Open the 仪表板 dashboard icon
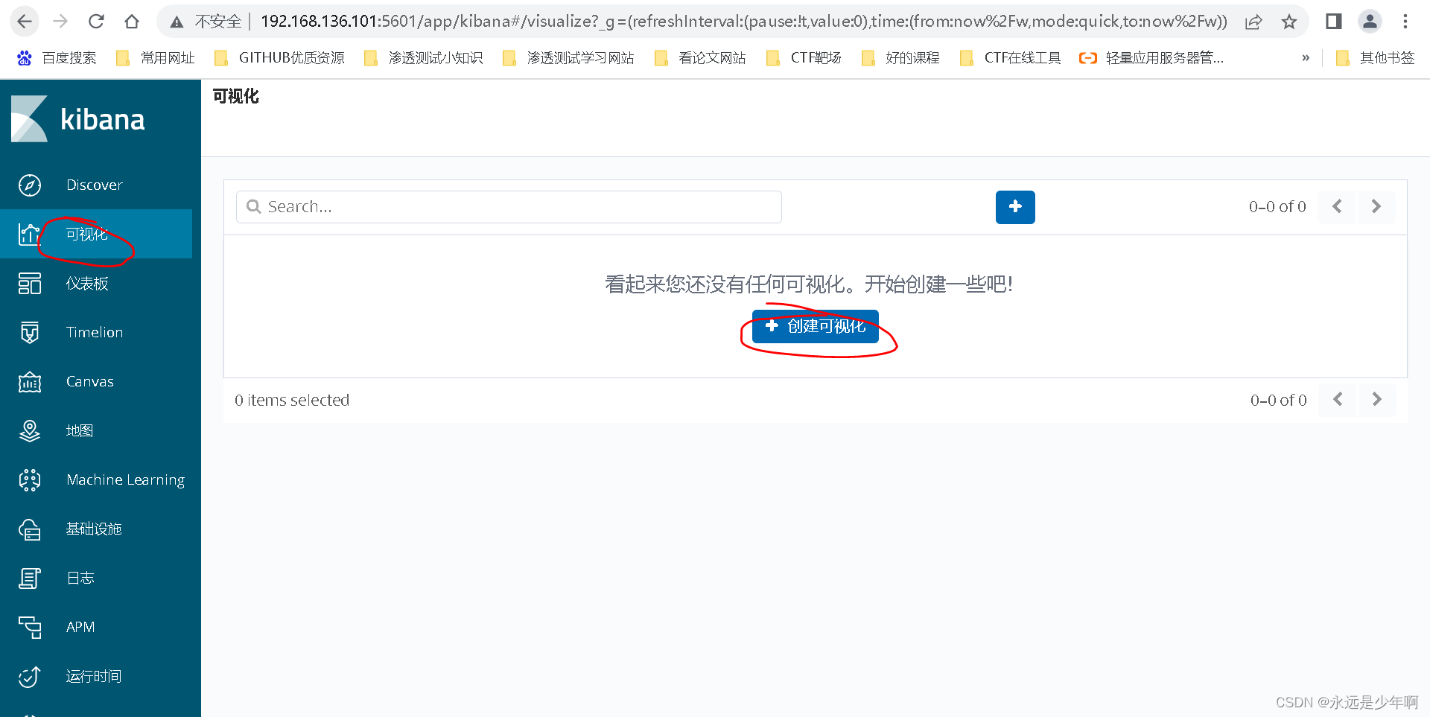1430x717 pixels. 30,283
